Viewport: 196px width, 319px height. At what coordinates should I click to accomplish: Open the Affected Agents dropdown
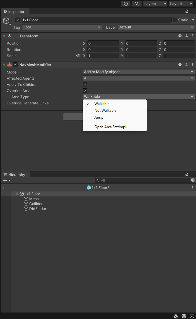click(x=139, y=78)
